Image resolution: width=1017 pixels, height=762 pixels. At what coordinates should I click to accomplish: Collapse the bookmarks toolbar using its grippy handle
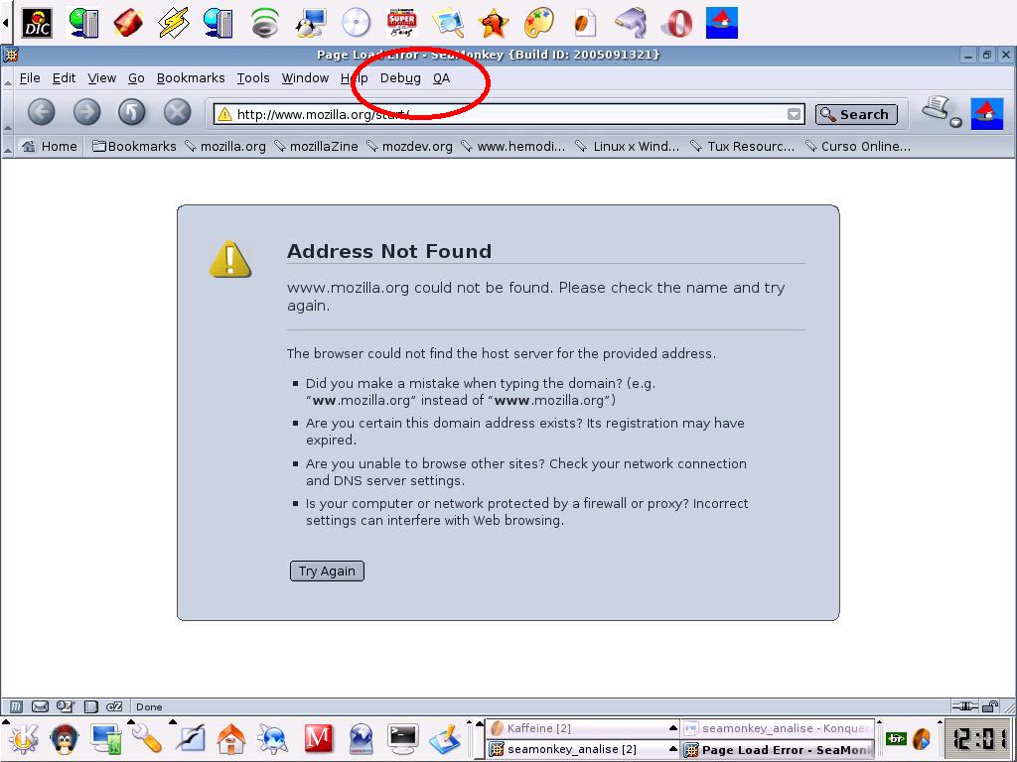(8, 147)
